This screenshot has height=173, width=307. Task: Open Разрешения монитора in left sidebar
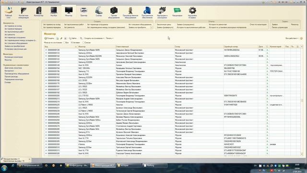[x=14, y=79]
